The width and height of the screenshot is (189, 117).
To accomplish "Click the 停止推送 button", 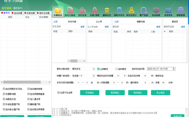I will tap(161, 93).
